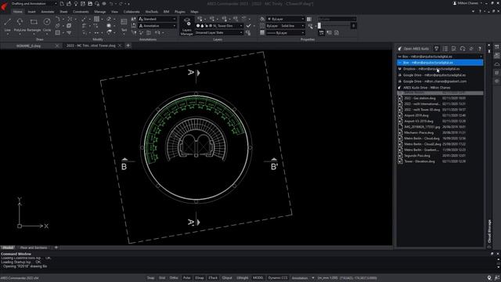Open the Annotate ribbon tab
Viewport: 501px width, 282px height.
click(48, 12)
